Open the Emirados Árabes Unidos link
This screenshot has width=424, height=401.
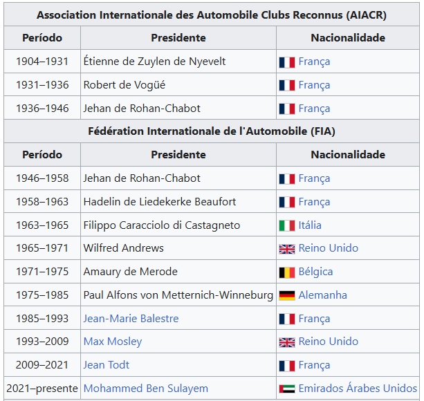tap(358, 389)
